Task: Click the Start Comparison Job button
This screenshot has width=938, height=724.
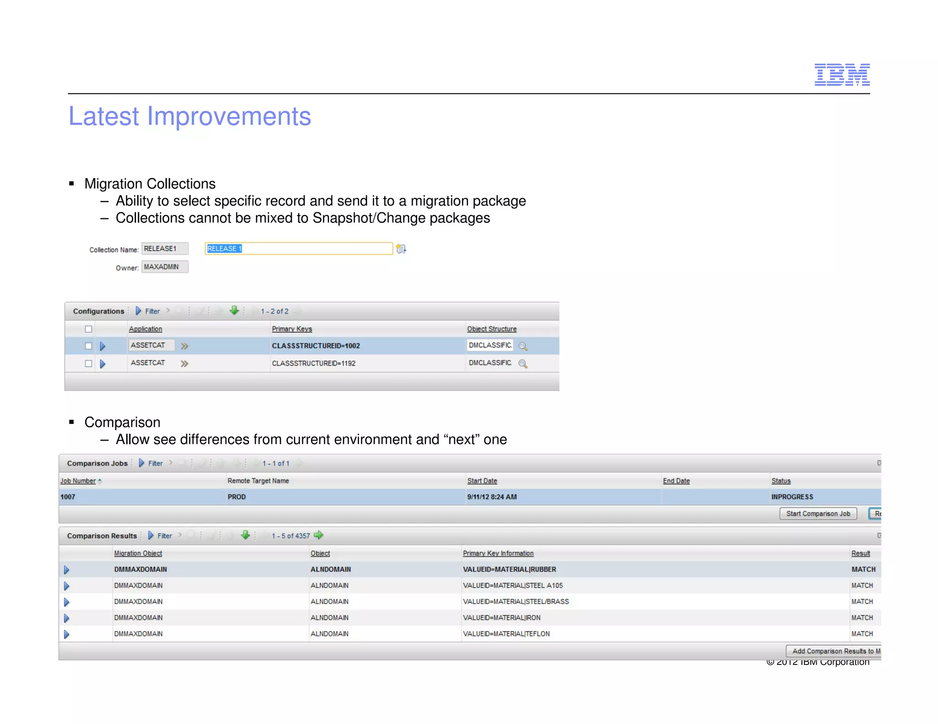Action: click(818, 513)
